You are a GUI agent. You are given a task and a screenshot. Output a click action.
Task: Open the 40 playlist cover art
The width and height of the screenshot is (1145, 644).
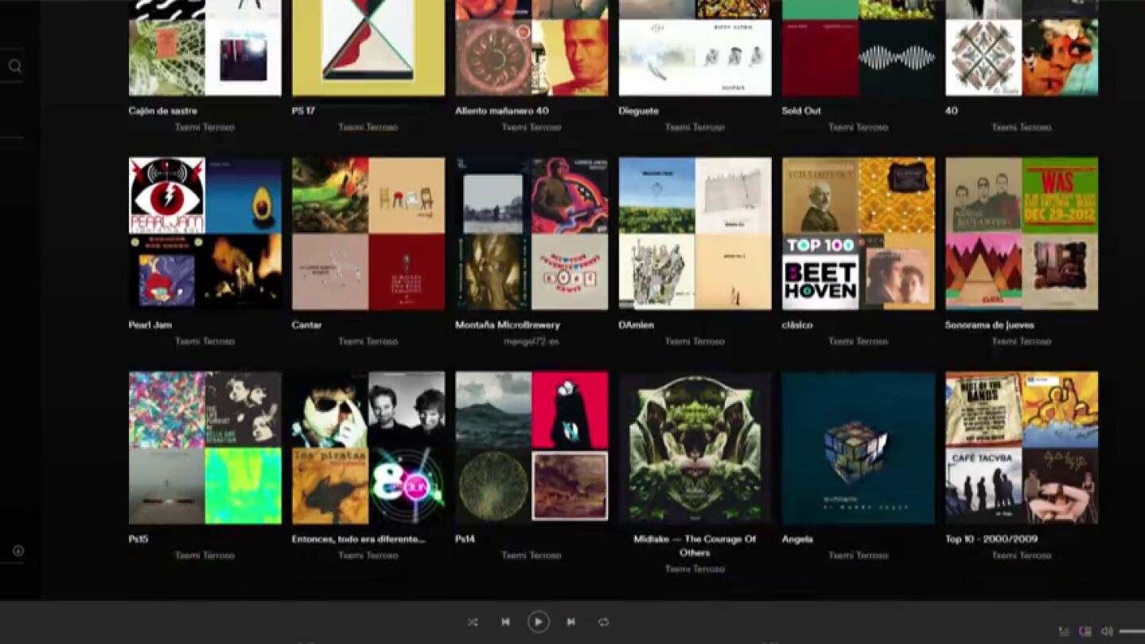click(x=1022, y=48)
